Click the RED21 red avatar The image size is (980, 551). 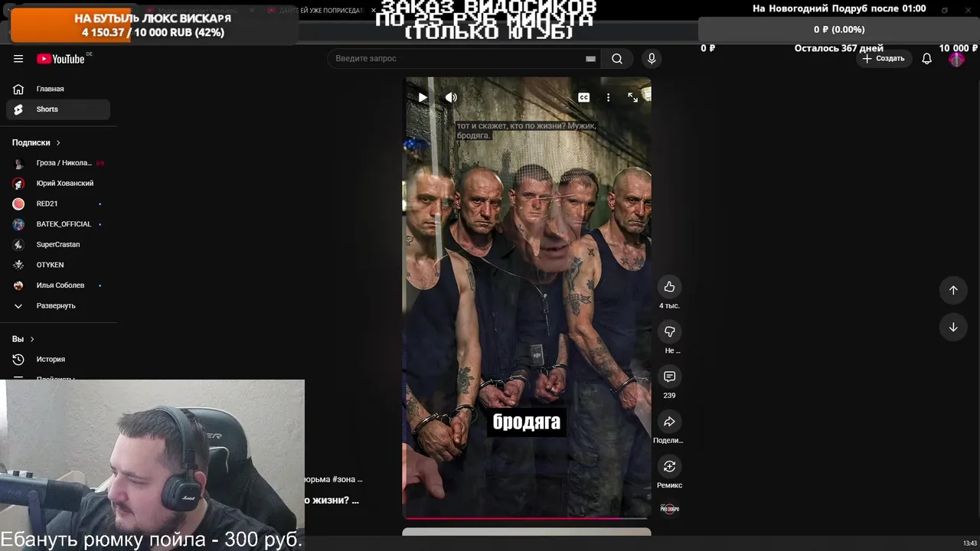click(x=18, y=204)
